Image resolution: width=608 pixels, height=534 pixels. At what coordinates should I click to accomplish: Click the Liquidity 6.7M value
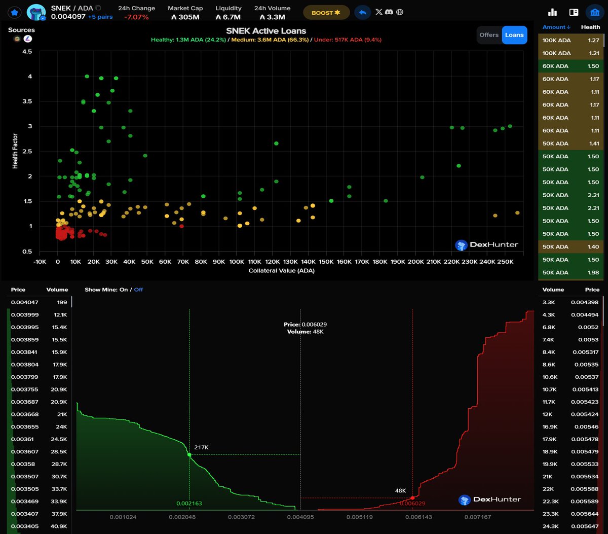pyautogui.click(x=228, y=17)
